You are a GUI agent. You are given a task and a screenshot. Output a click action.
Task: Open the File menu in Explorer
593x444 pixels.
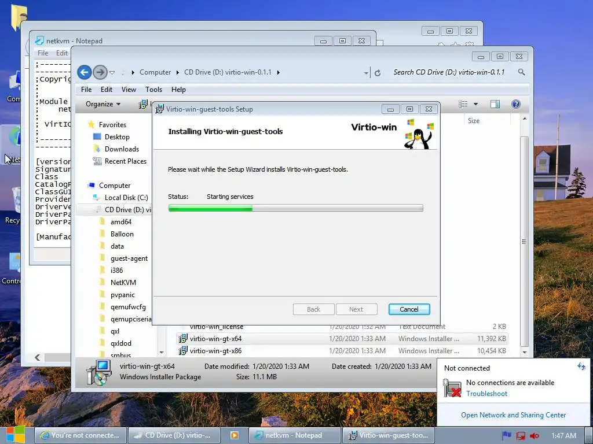pos(86,90)
